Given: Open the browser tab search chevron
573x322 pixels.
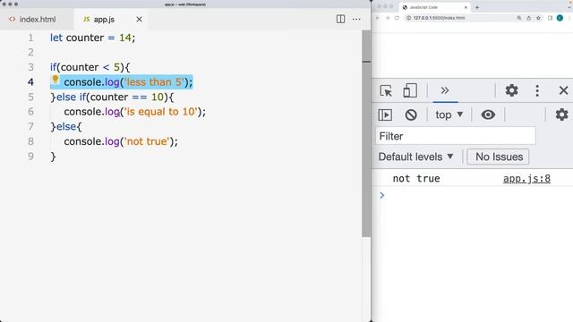Looking at the screenshot, I should click(569, 7).
